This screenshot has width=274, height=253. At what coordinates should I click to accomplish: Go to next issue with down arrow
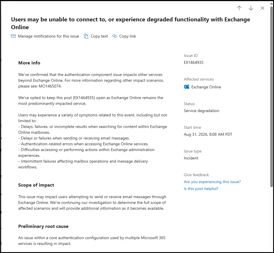[251, 8]
